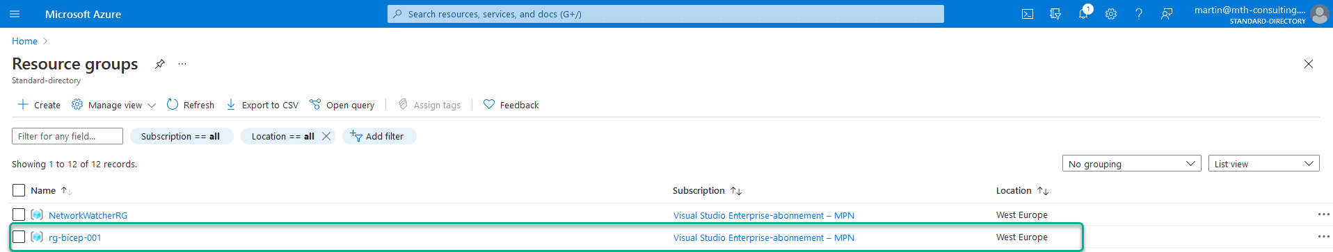Open the NetworkWatcherRG resource group
Image resolution: width=1333 pixels, height=252 pixels.
(x=88, y=215)
